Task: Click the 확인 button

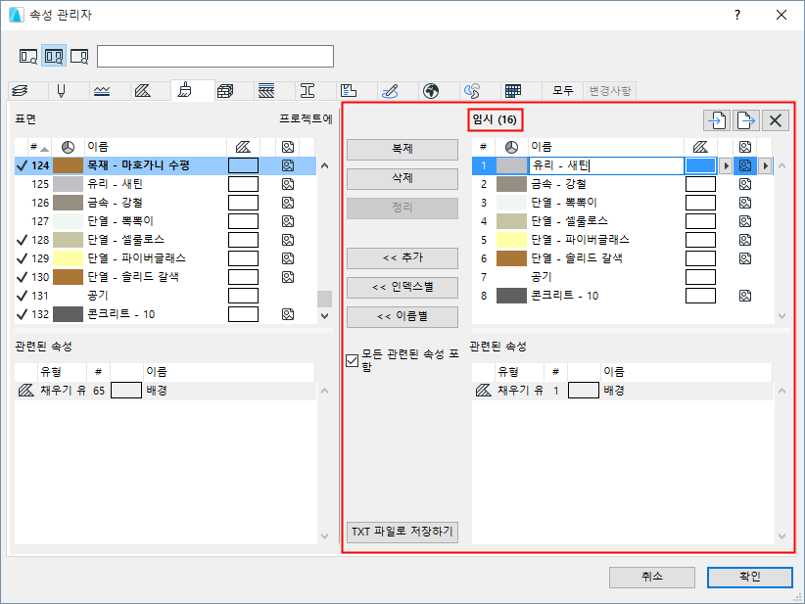Action: 749,577
